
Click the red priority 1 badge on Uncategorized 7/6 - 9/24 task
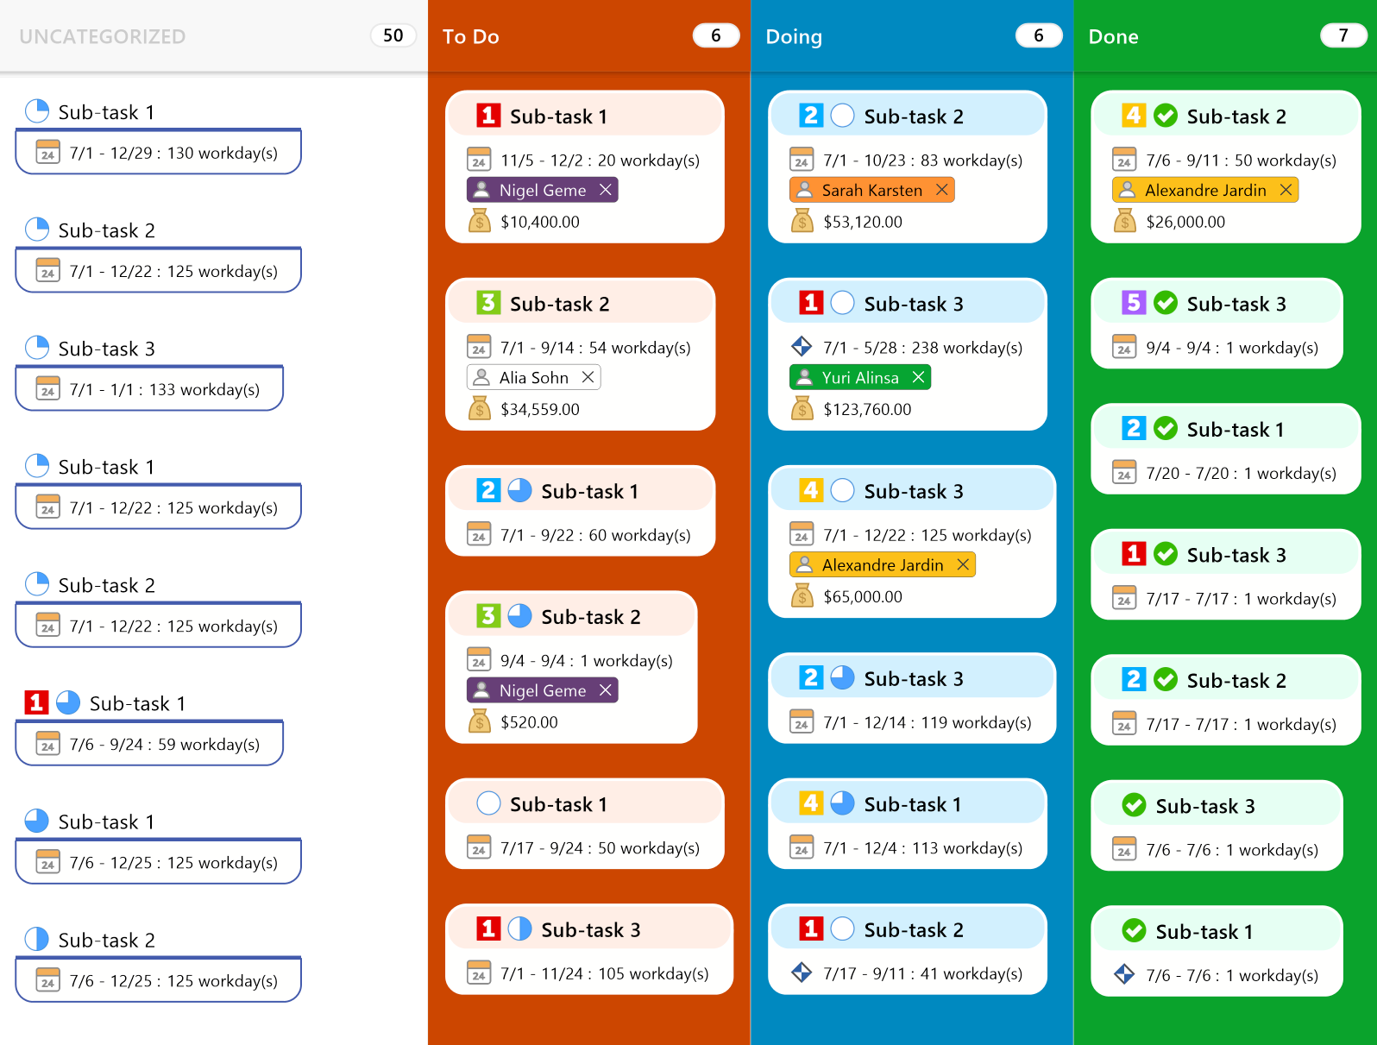(x=36, y=702)
